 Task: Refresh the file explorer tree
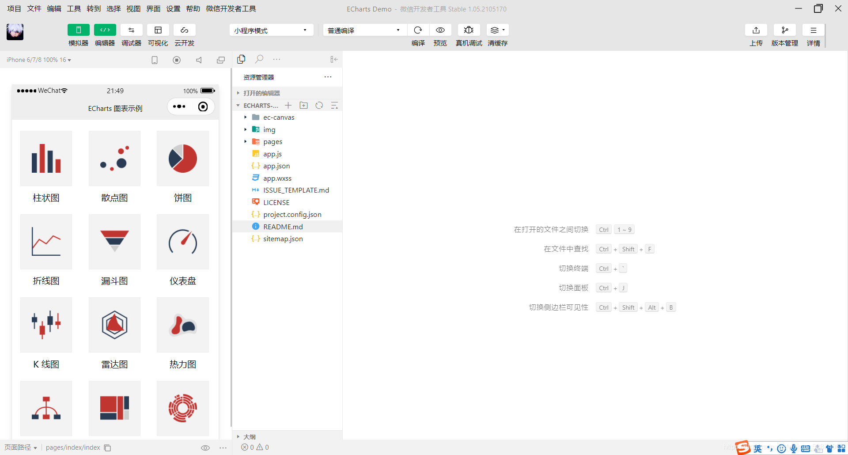tap(319, 105)
